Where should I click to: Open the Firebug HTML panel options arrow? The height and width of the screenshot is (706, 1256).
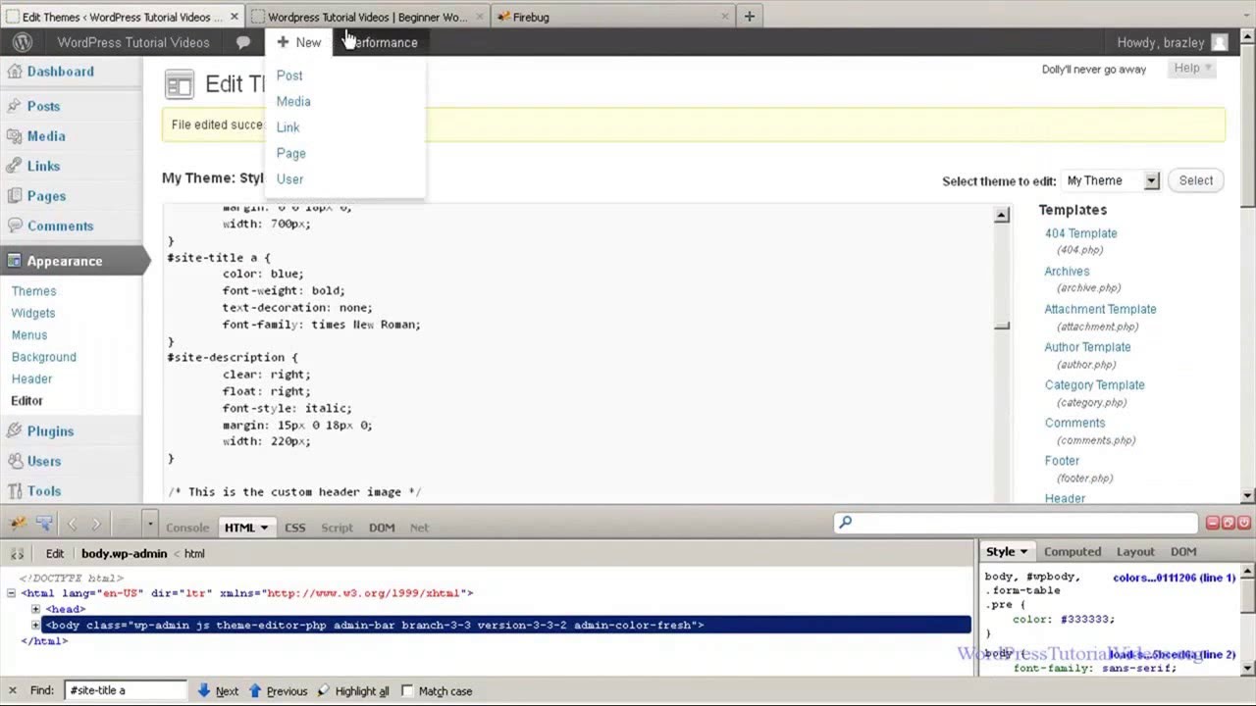click(x=263, y=528)
